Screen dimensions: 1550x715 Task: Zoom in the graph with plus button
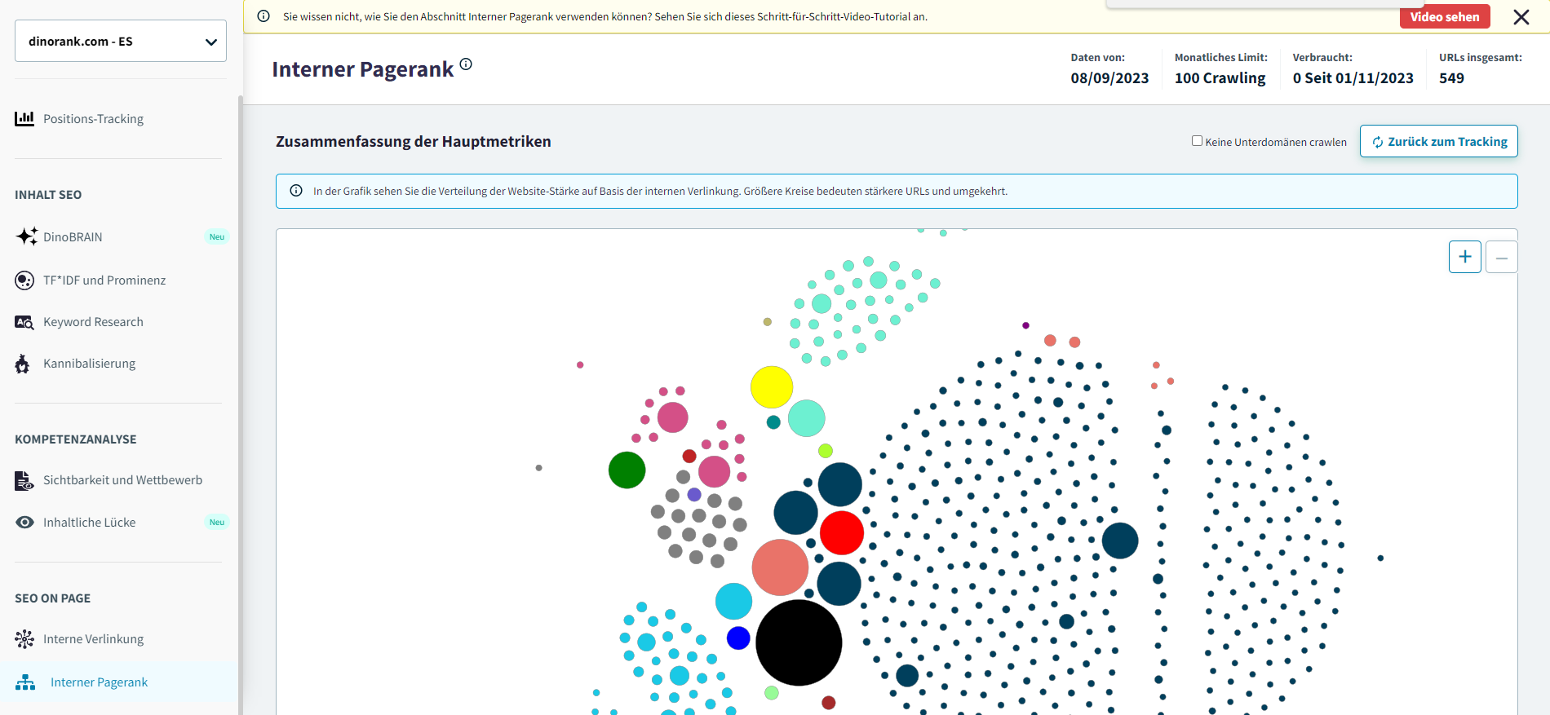pos(1464,257)
